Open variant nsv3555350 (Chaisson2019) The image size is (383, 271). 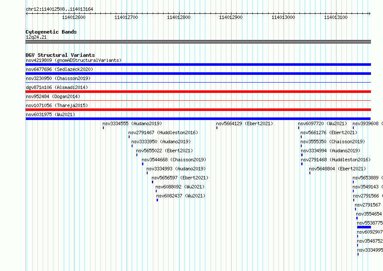point(333,142)
